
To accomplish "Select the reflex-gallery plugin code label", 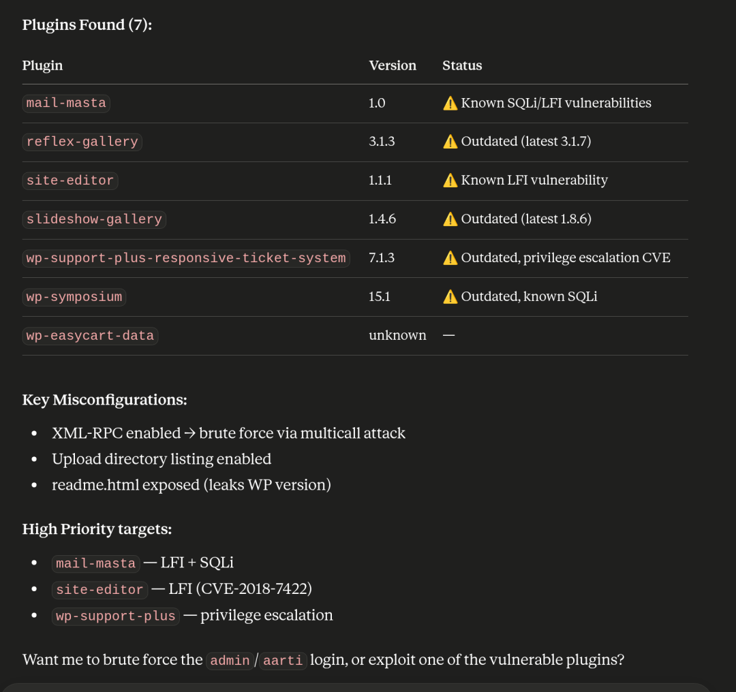I will click(x=82, y=142).
